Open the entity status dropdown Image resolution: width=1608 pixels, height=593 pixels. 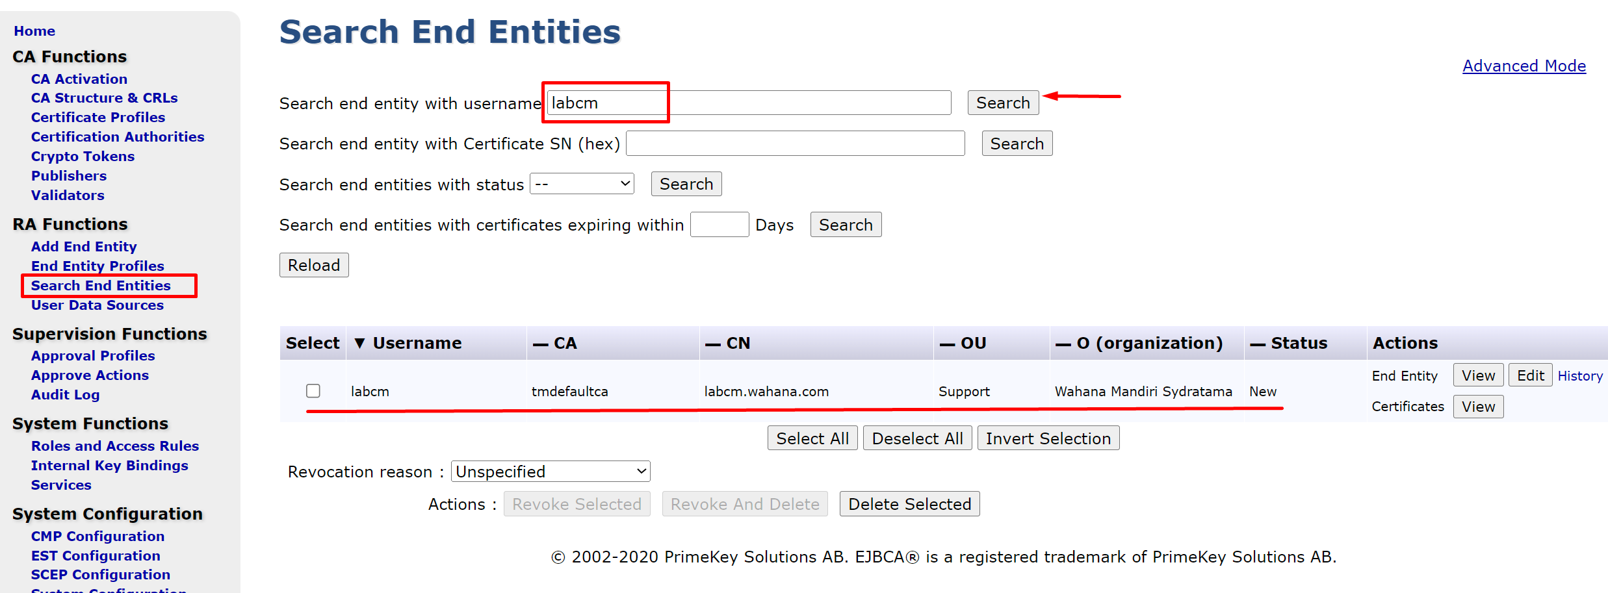click(x=582, y=184)
